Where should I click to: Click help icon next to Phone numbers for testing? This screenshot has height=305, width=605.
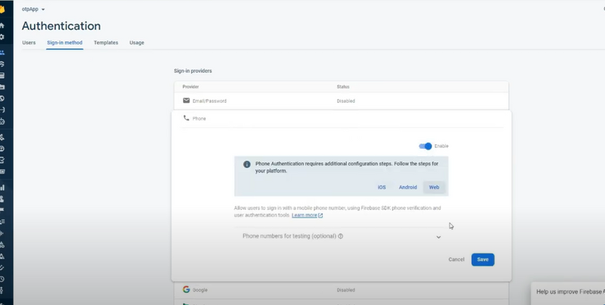click(340, 236)
